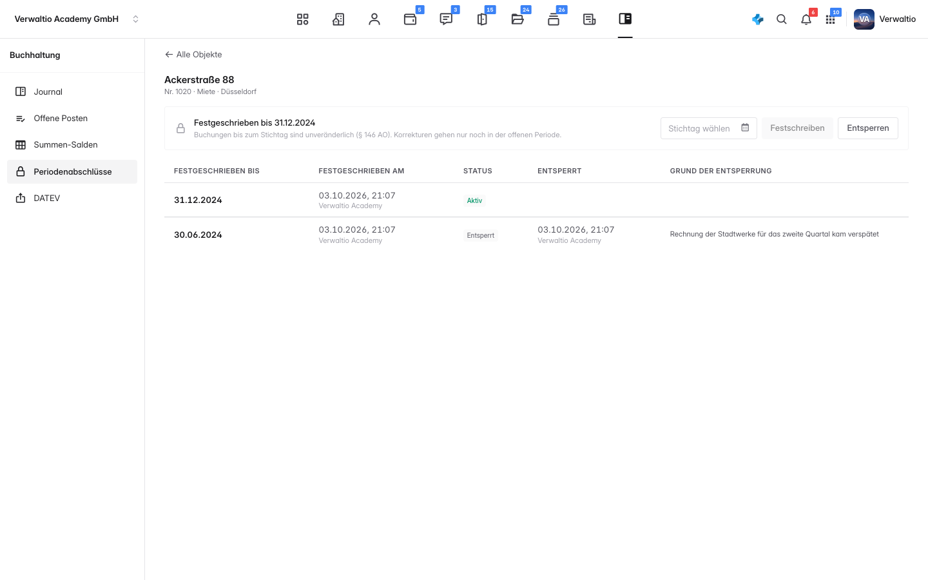
Task: Click the Festgeschrieben am column header
Action: click(362, 171)
